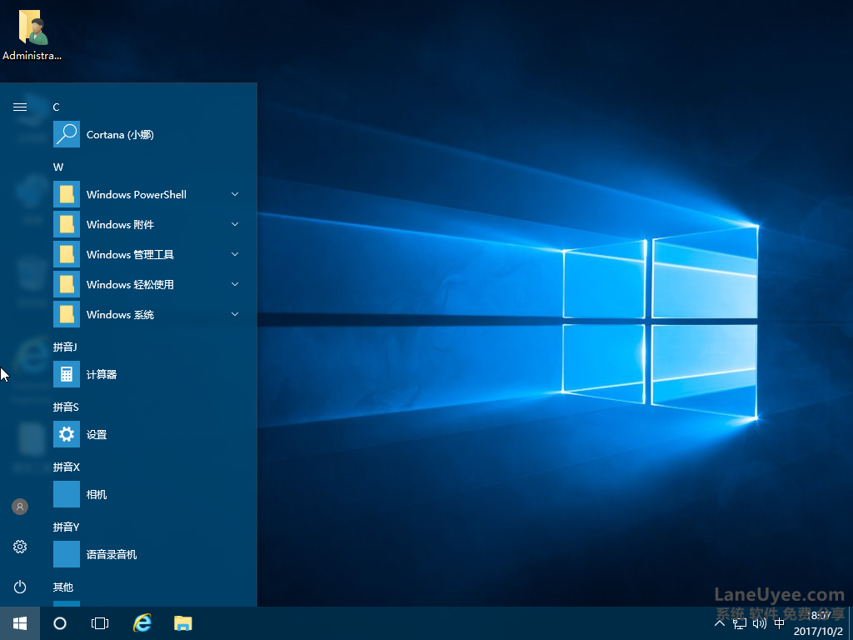This screenshot has height=640, width=853.
Task: Expand the Windows 附件 chevron
Action: (235, 224)
